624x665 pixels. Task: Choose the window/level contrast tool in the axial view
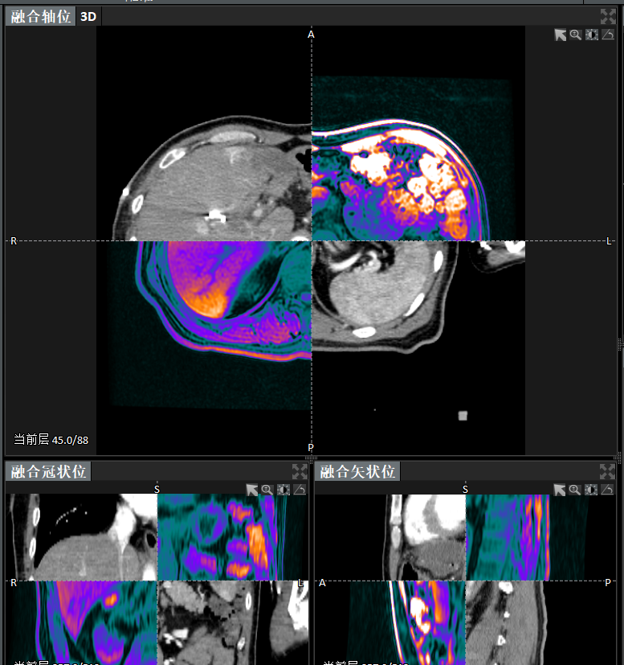coord(591,35)
